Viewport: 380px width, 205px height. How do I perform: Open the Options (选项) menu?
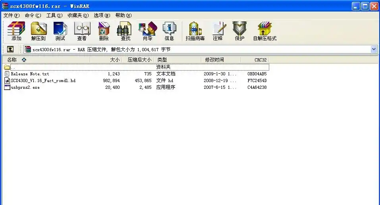(x=102, y=15)
